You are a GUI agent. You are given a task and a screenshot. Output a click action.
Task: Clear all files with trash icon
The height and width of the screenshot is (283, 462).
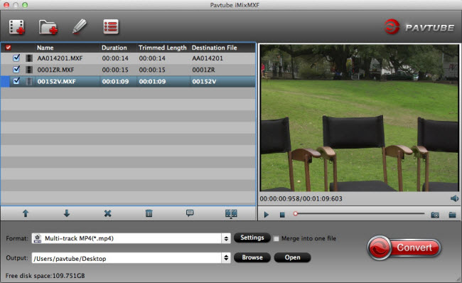(149, 213)
